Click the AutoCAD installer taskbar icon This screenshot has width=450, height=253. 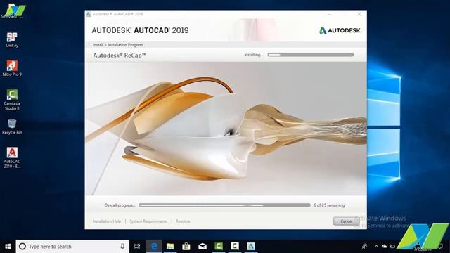(251, 247)
